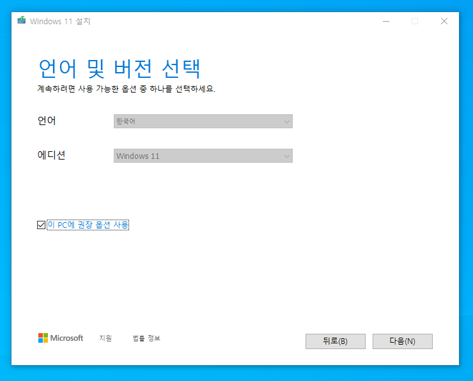Click the 'Windows 11 설치' title text
Screen dimensions: 473x381
tap(60, 22)
